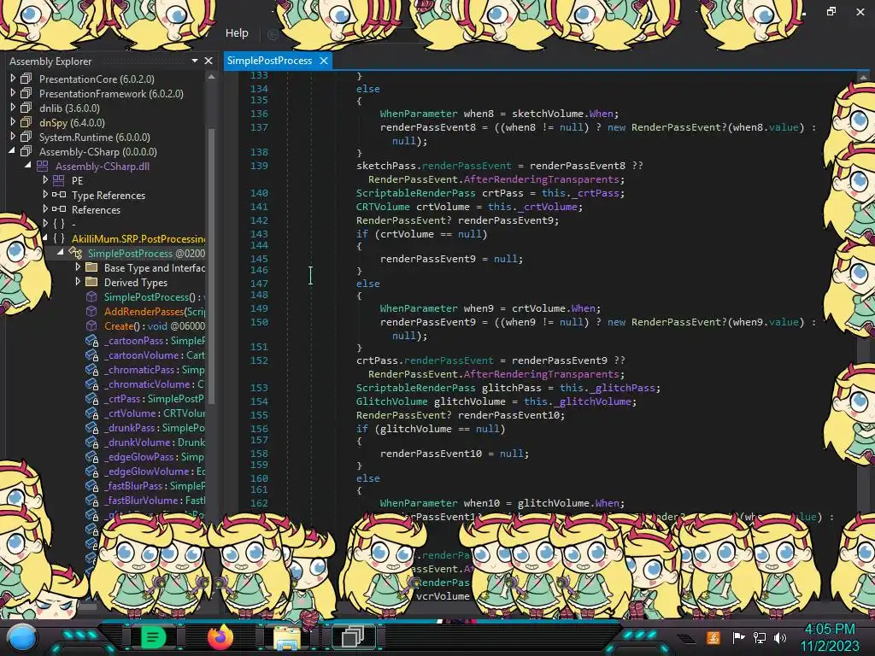875x656 pixels.
Task: Click the PE node icon
Action: click(x=59, y=180)
